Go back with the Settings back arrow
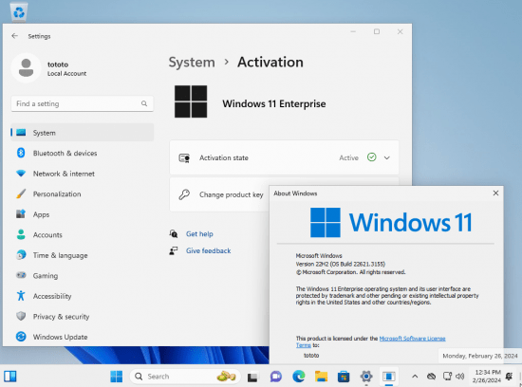 click(14, 36)
